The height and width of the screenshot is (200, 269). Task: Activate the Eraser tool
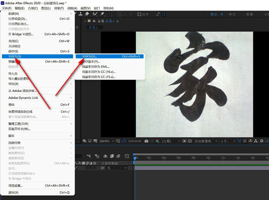point(87,14)
